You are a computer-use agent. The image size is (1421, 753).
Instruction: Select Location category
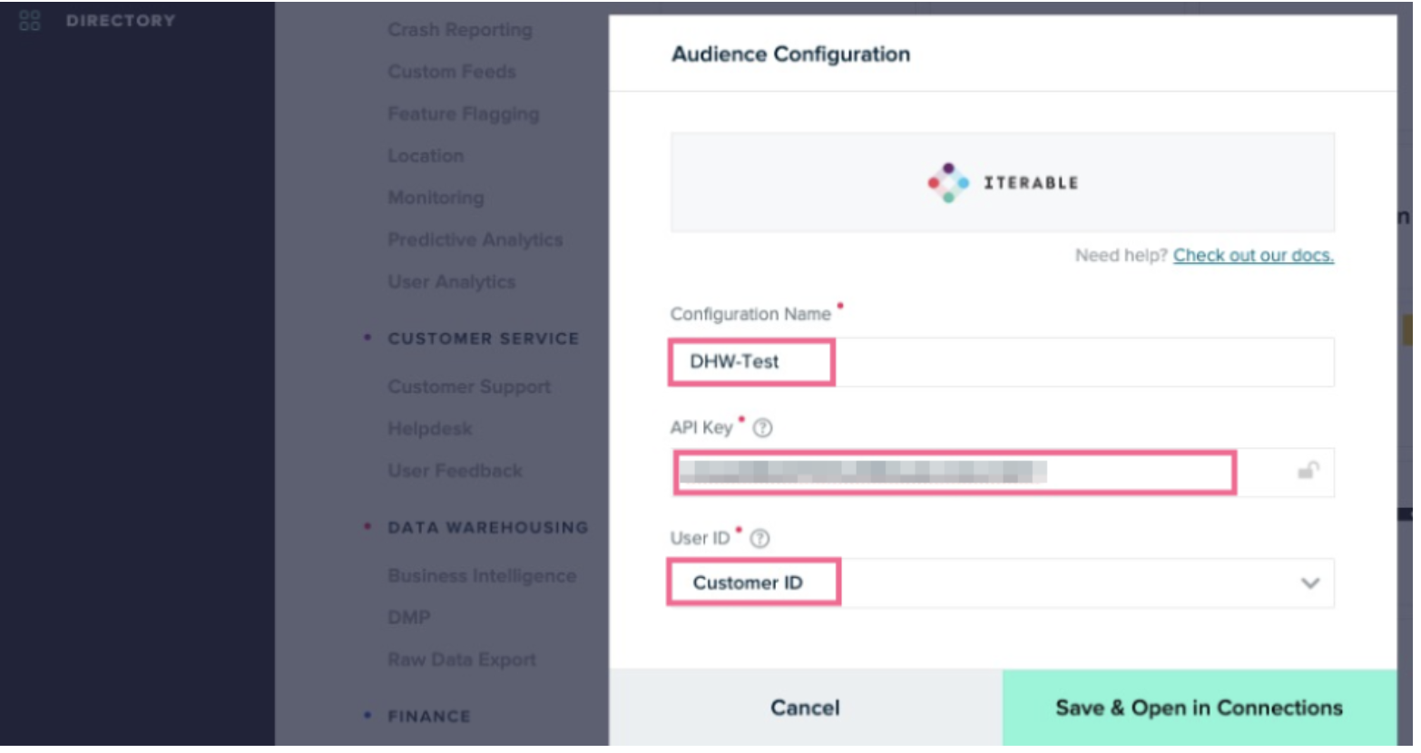[426, 156]
